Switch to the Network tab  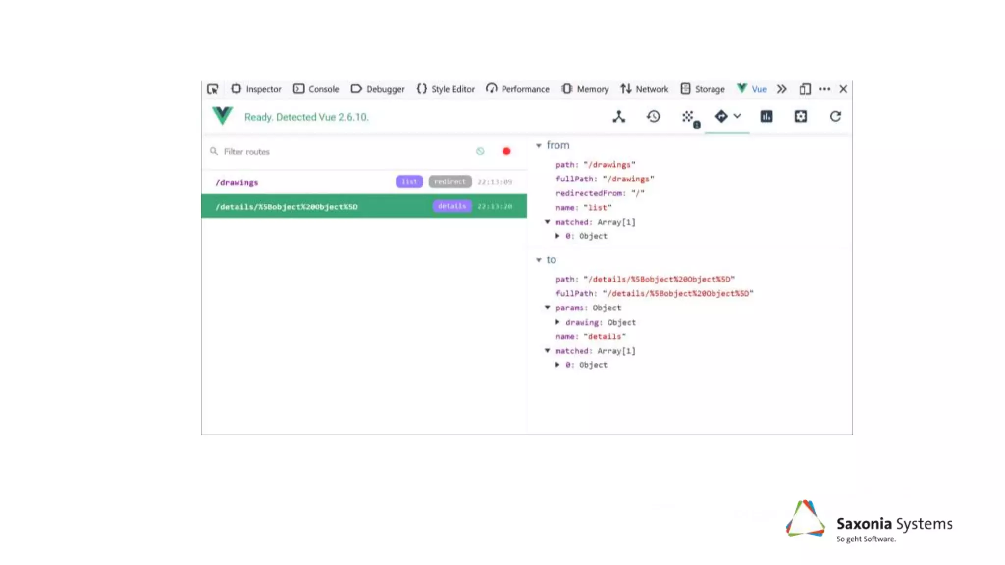(x=644, y=89)
